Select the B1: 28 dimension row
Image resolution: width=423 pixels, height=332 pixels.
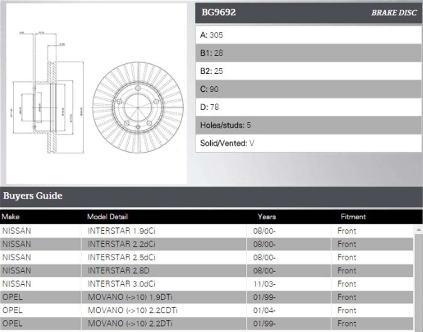(308, 53)
